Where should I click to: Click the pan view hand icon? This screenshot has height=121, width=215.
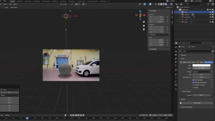pos(144,26)
